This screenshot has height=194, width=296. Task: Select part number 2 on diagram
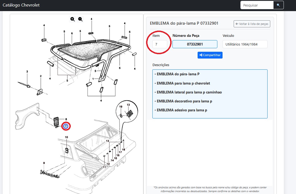pyautogui.click(x=41, y=76)
